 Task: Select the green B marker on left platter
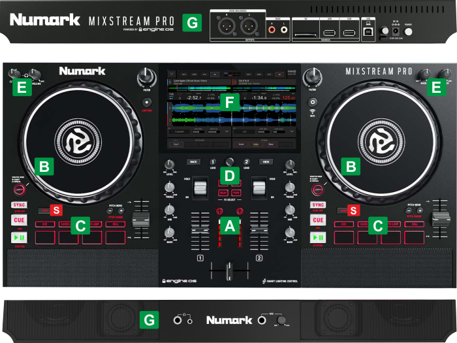(x=44, y=167)
